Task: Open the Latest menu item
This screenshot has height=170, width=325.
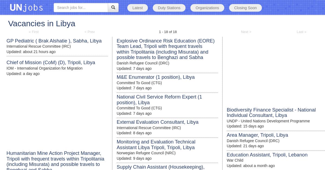Action: pos(138,8)
